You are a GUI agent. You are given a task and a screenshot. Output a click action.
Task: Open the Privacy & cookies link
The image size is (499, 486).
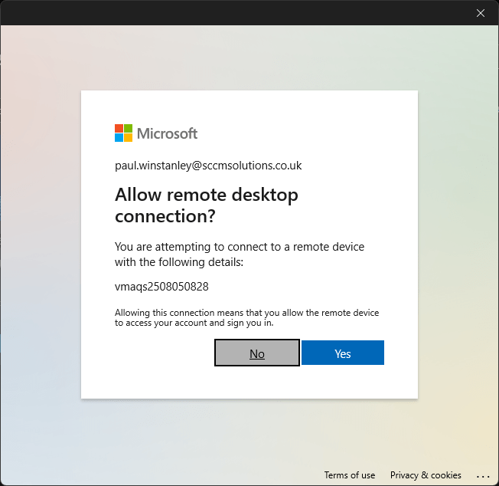coord(426,475)
